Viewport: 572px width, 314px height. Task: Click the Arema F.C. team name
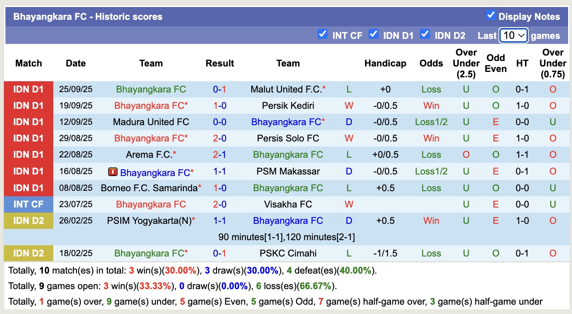coord(149,155)
